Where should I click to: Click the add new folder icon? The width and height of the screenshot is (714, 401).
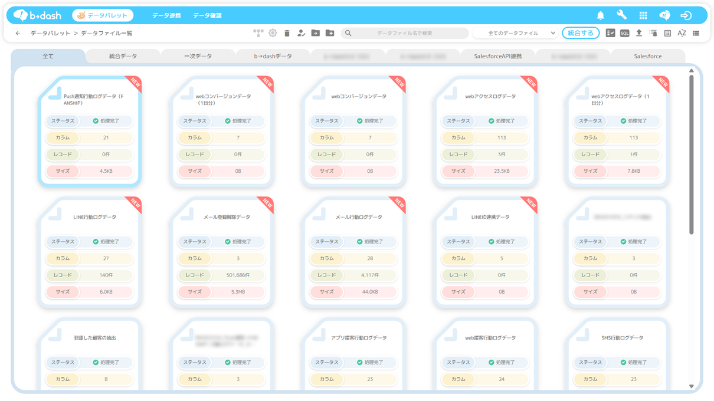click(330, 34)
